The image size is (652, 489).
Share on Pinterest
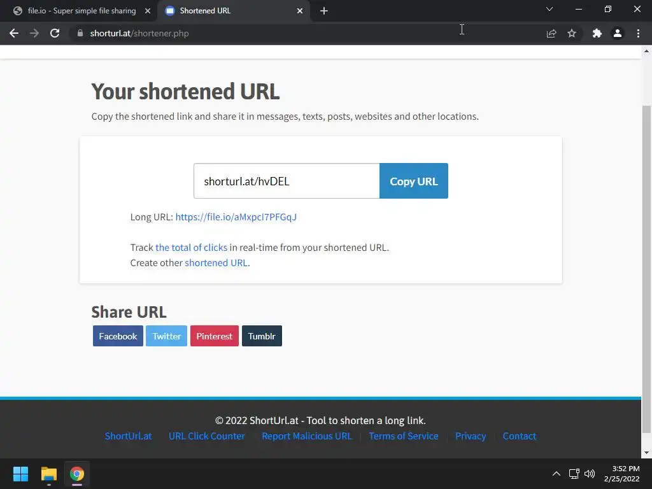[214, 336]
